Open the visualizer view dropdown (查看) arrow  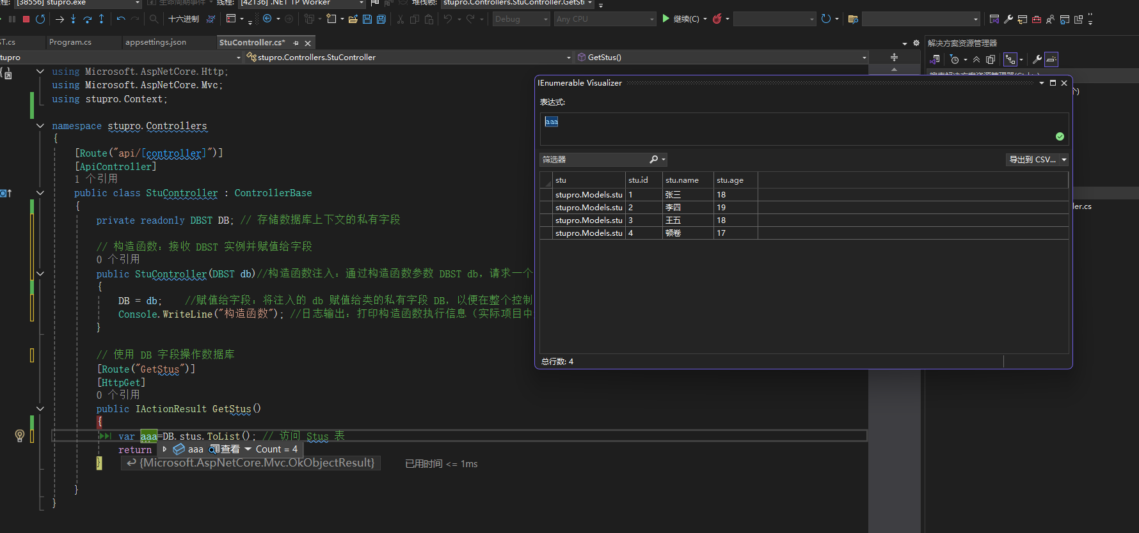(248, 449)
